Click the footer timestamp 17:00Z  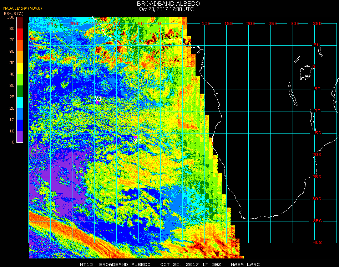coord(212,265)
